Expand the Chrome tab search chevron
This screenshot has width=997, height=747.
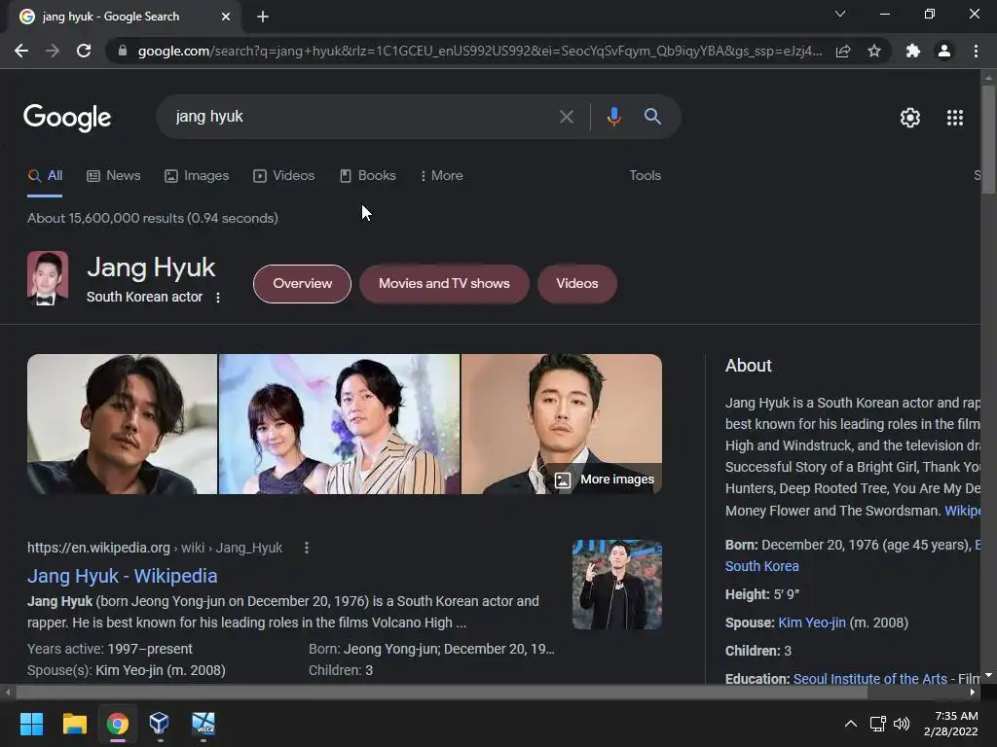coord(840,14)
